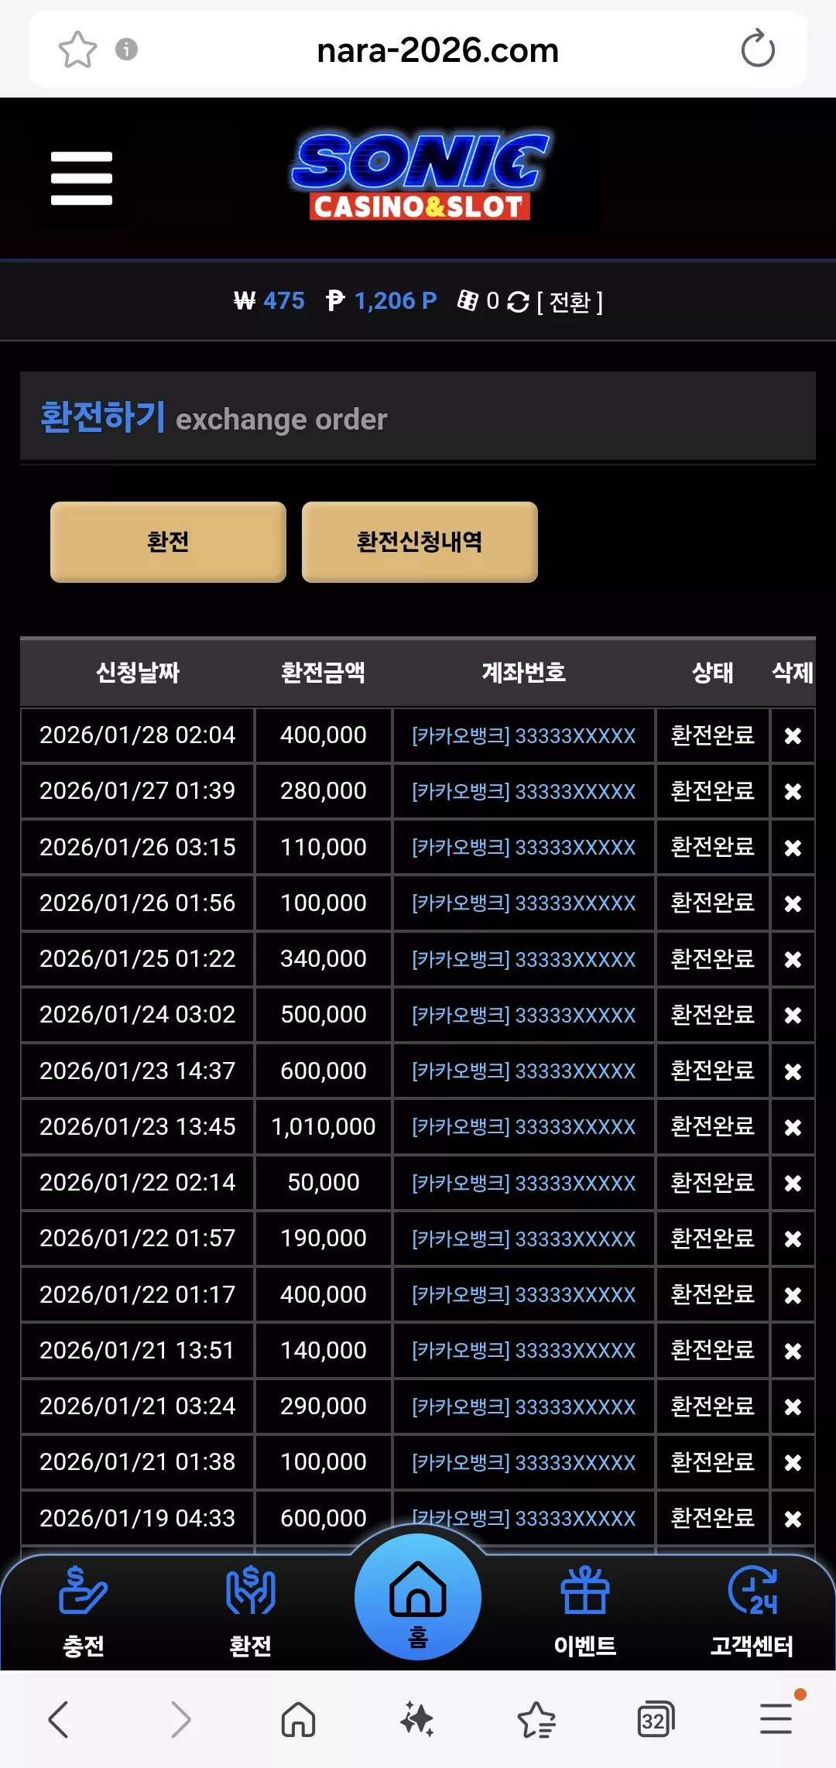Select the 환전신청내역 tab button
Viewport: 836px width, 1768px height.
420,542
